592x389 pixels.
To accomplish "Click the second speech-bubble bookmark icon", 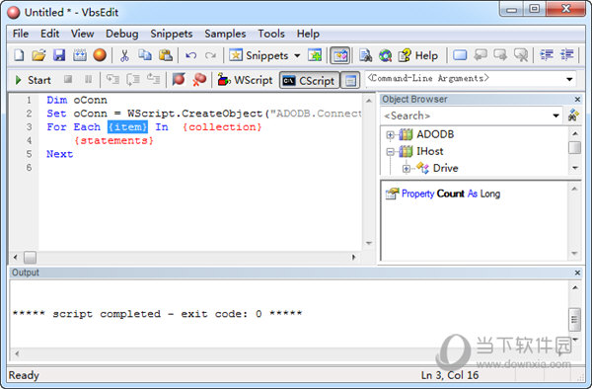I will pos(500,55).
